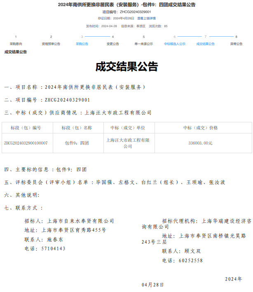
Task: Click the 标段(包)编号 column header
Action: point(26,128)
